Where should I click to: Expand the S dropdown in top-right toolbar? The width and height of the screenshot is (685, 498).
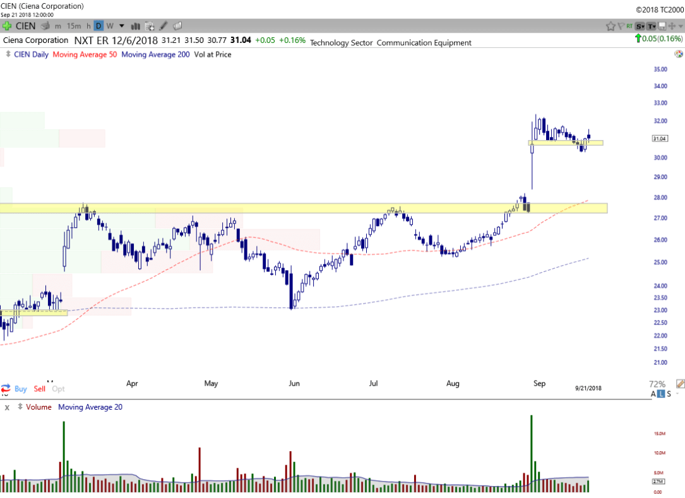640,26
